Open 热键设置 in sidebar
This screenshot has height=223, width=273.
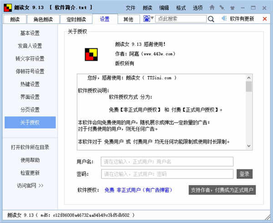tap(30, 84)
